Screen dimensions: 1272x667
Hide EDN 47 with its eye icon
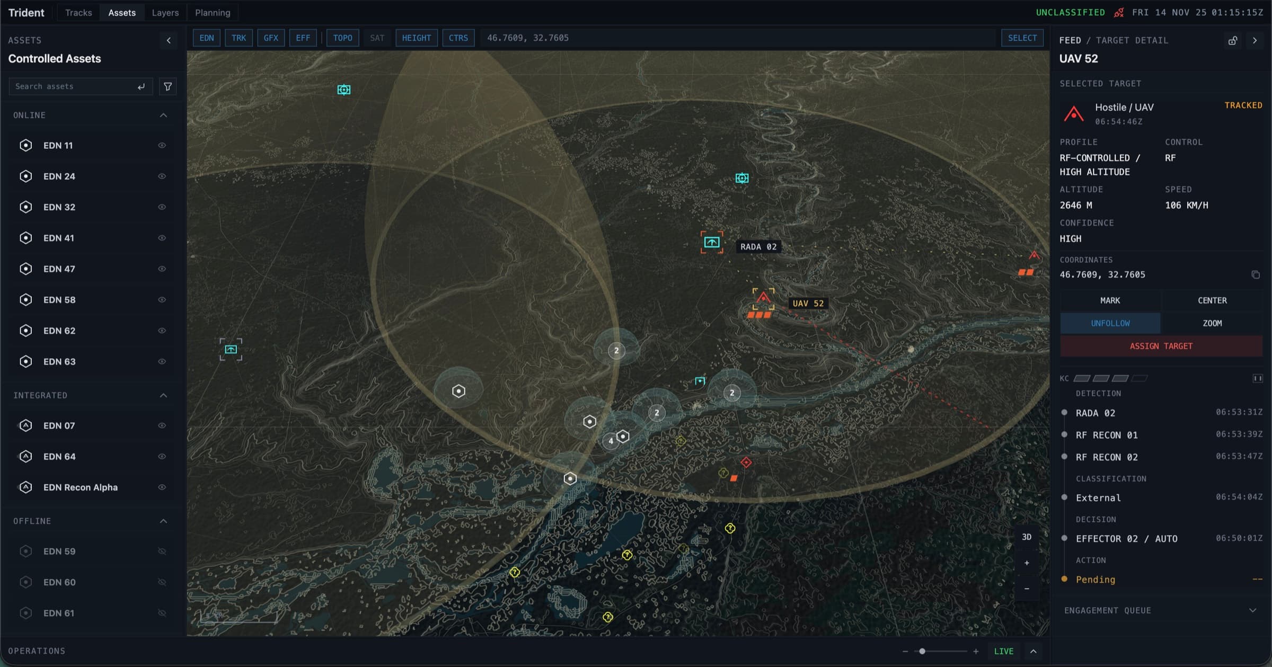click(x=162, y=269)
